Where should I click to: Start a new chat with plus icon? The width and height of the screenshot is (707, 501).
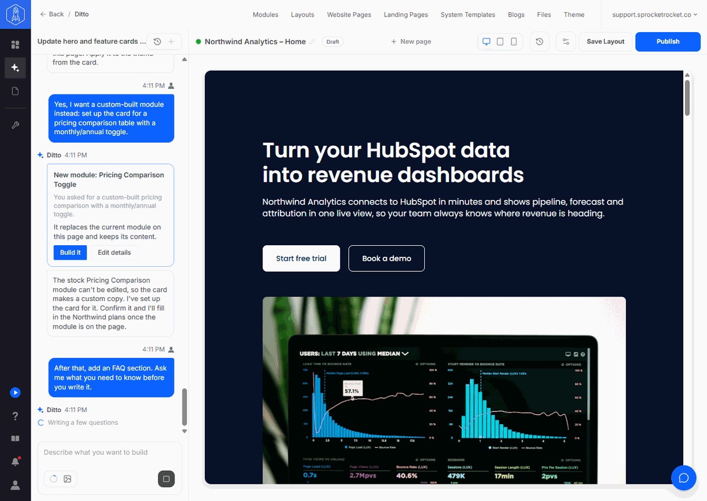coord(171,41)
